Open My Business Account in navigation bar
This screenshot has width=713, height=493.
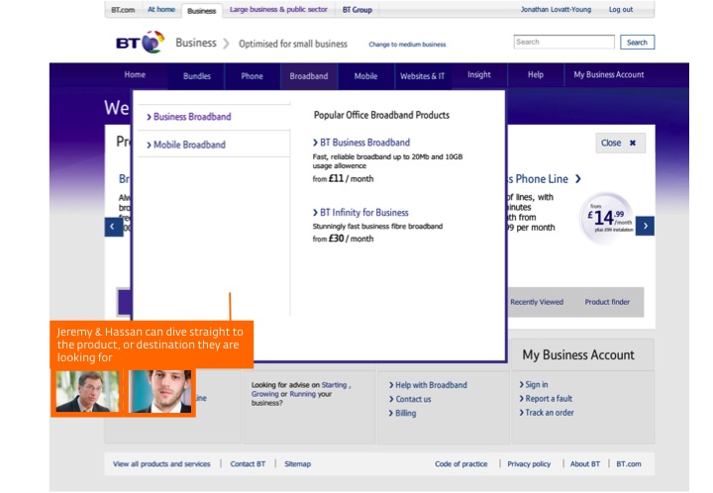tap(609, 75)
